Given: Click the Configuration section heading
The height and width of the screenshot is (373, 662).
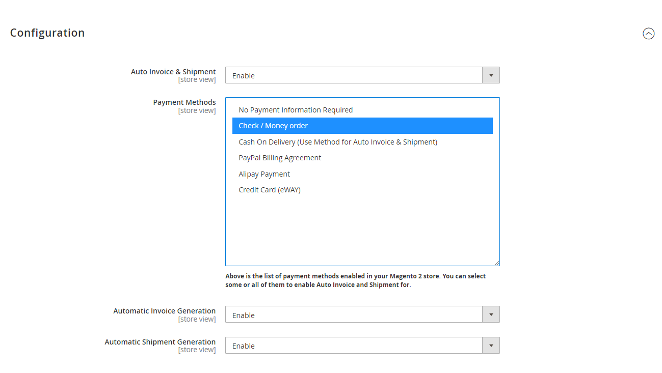Looking at the screenshot, I should 47,33.
